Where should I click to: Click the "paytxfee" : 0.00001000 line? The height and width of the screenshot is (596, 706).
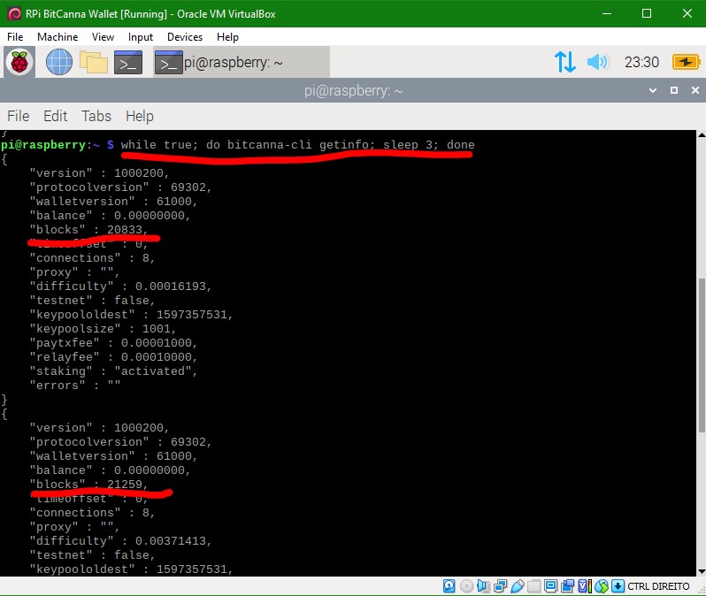(x=113, y=343)
